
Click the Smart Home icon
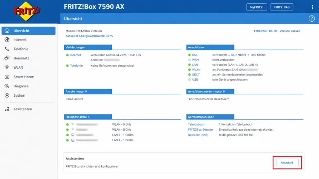point(7,77)
